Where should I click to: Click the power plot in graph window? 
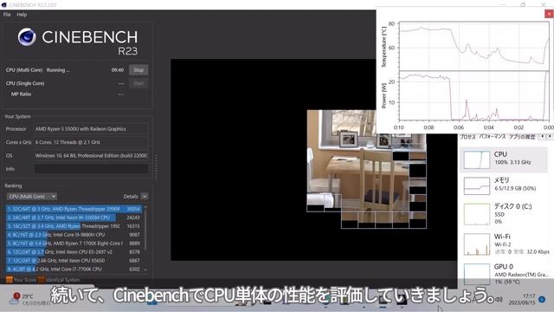pos(474,96)
